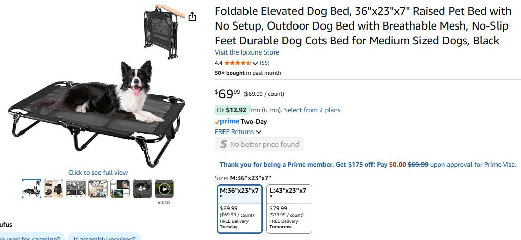Play the product video thumbnail

pos(164,189)
